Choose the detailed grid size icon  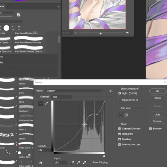(x=126, y=115)
